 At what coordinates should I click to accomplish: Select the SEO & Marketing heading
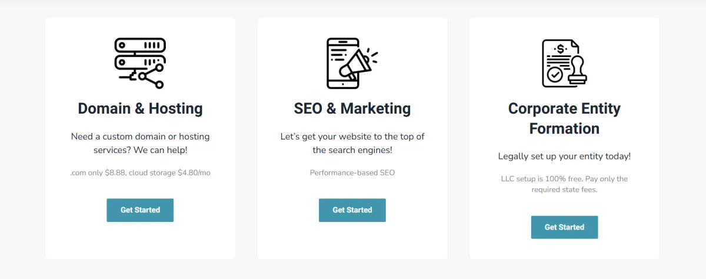click(x=352, y=108)
